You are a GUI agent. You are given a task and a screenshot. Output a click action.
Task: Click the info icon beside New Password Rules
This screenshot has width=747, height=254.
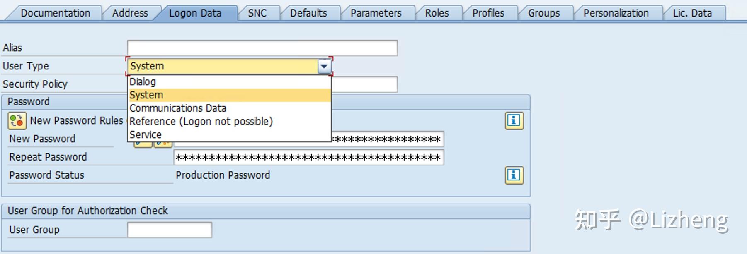point(514,121)
